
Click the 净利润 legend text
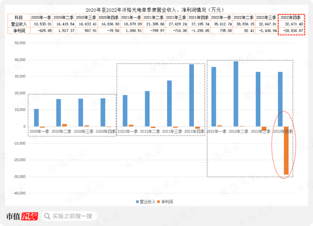167,202
